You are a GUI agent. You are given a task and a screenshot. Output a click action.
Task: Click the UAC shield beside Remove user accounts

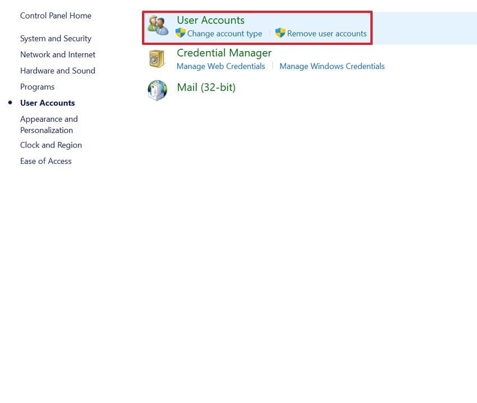280,34
